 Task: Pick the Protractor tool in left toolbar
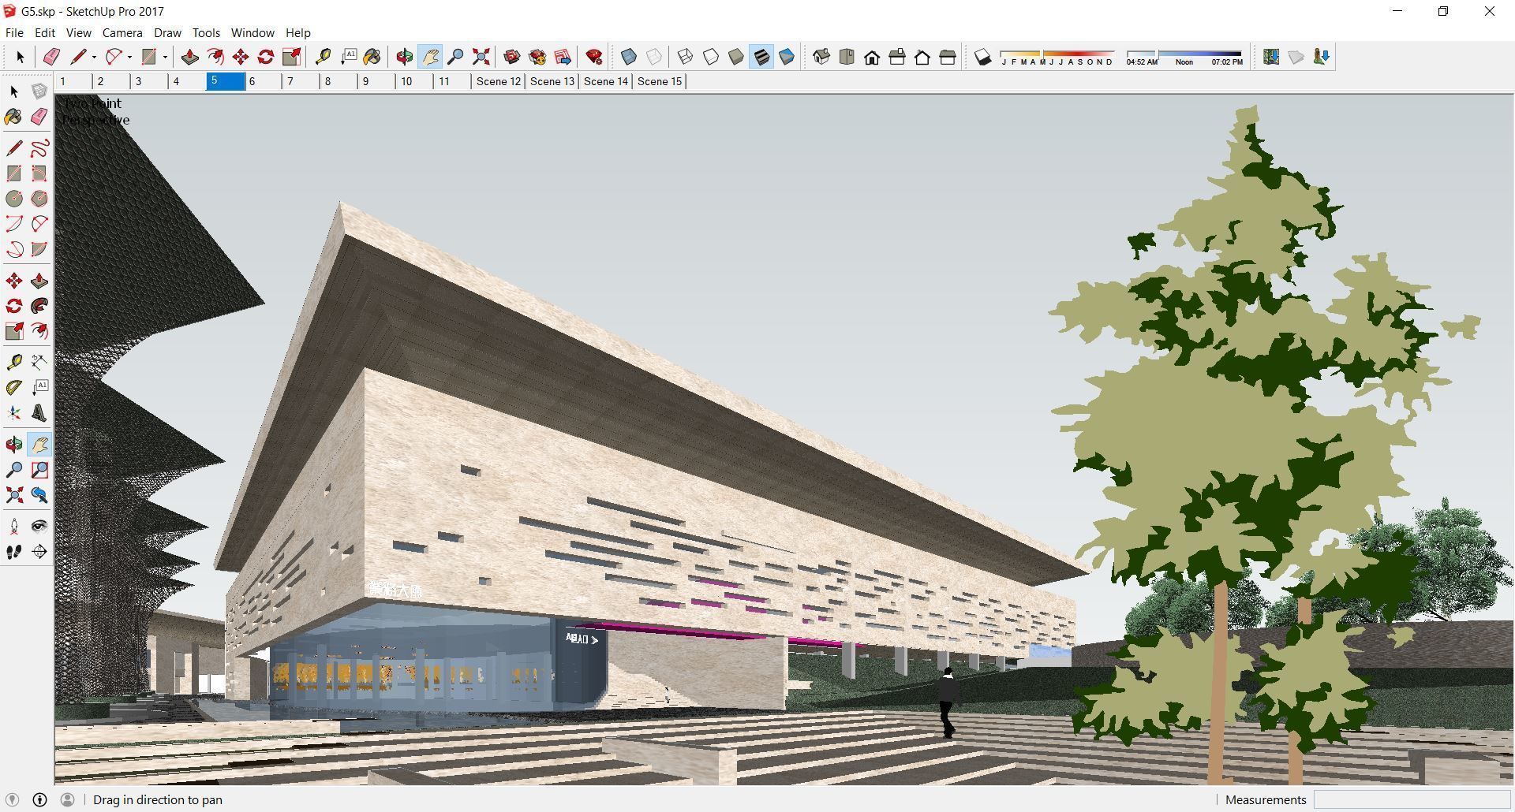pyautogui.click(x=14, y=387)
